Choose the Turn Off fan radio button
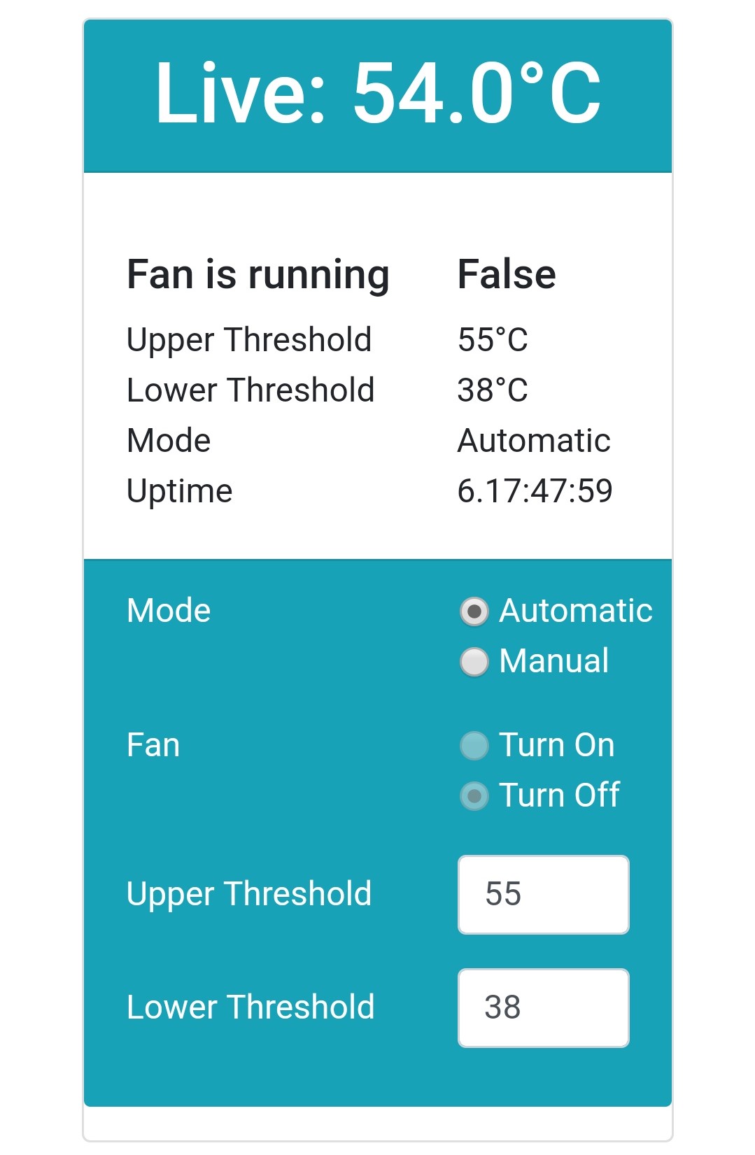 point(474,796)
